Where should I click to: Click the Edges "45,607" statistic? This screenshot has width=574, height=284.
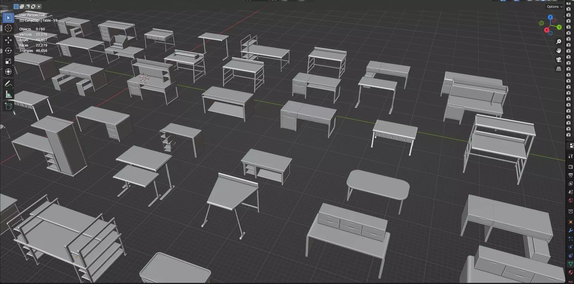coord(42,40)
